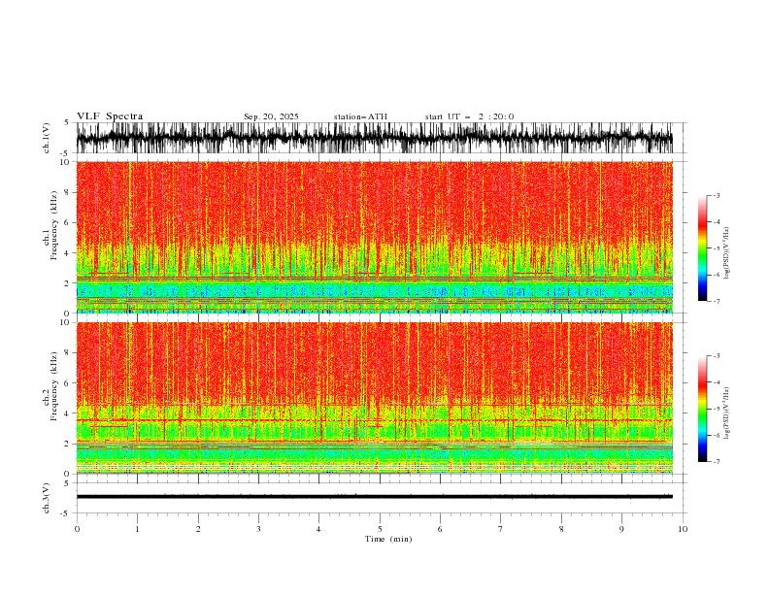This screenshot has height=594, width=769.
Task: Click the 'ch.1(V)' axis label
Action: point(47,138)
